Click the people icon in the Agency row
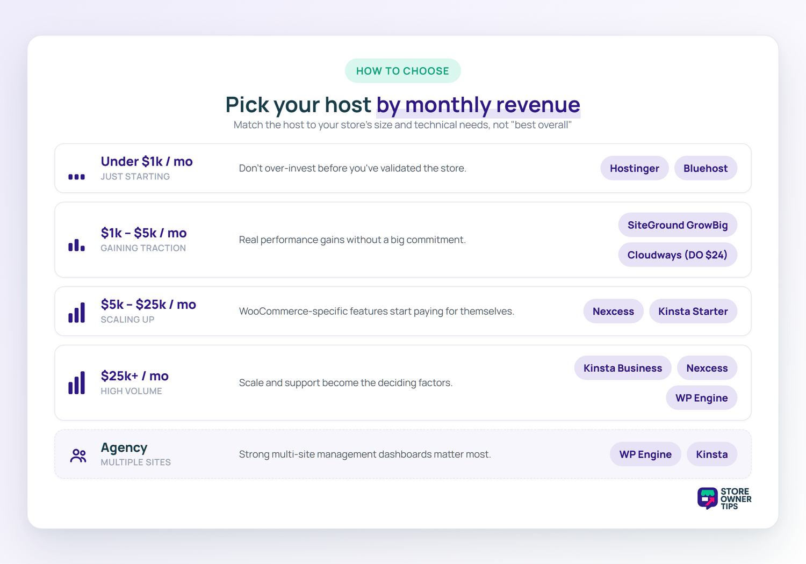The height and width of the screenshot is (564, 806). pos(78,455)
